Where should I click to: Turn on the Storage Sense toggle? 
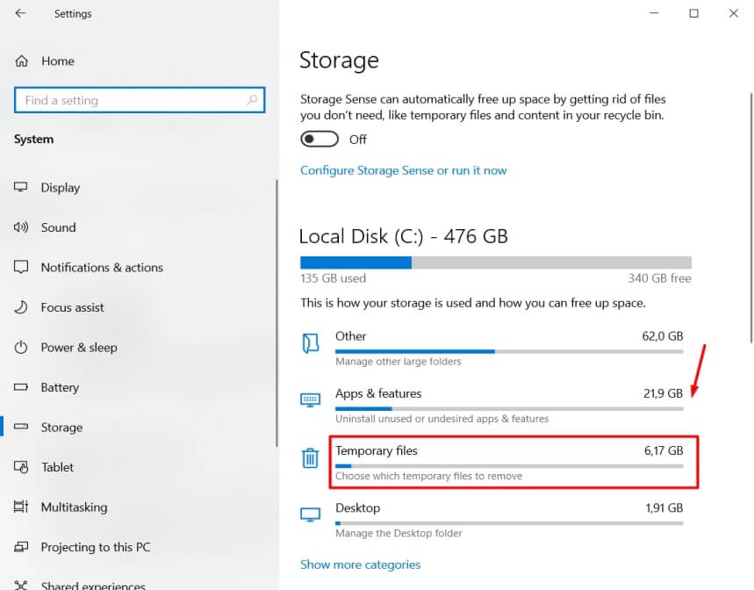pos(320,140)
